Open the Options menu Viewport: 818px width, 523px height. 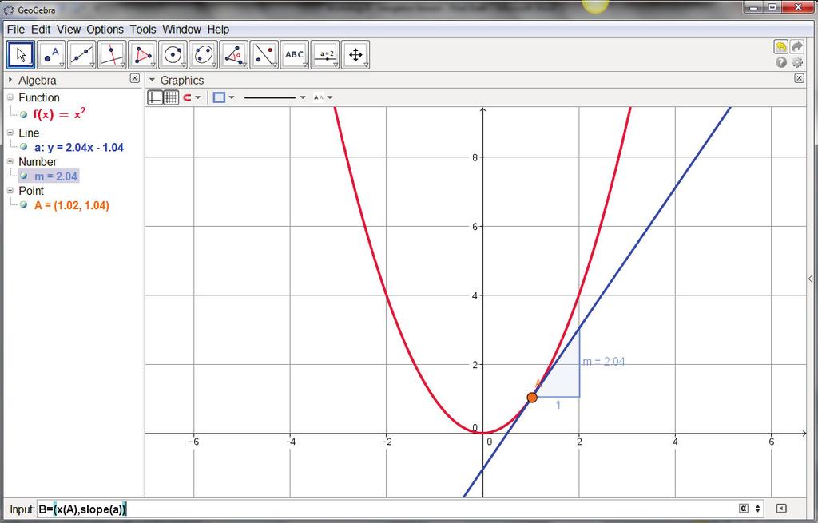click(105, 30)
